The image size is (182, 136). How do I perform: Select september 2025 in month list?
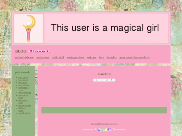pyautogui.click(x=23, y=89)
